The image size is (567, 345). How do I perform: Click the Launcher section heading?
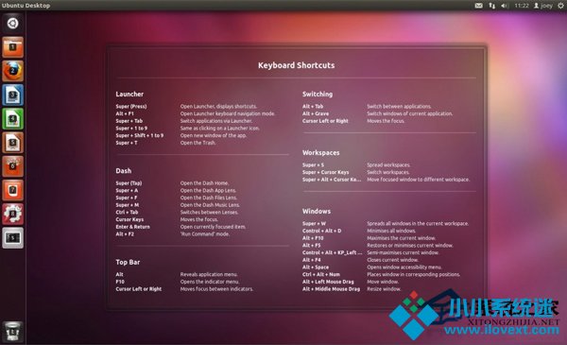(129, 94)
